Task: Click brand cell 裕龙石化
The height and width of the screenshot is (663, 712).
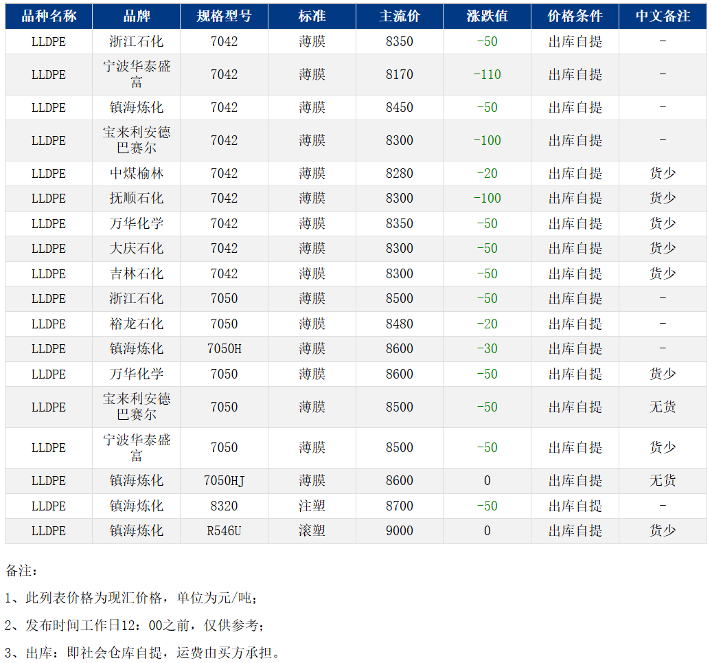Action: coord(136,324)
